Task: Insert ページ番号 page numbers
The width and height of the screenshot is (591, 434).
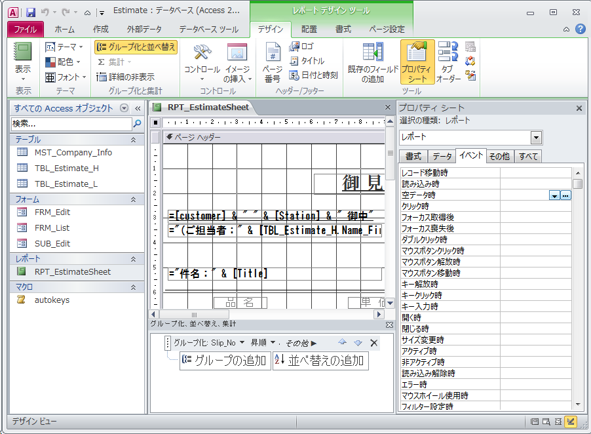Action: tap(272, 62)
